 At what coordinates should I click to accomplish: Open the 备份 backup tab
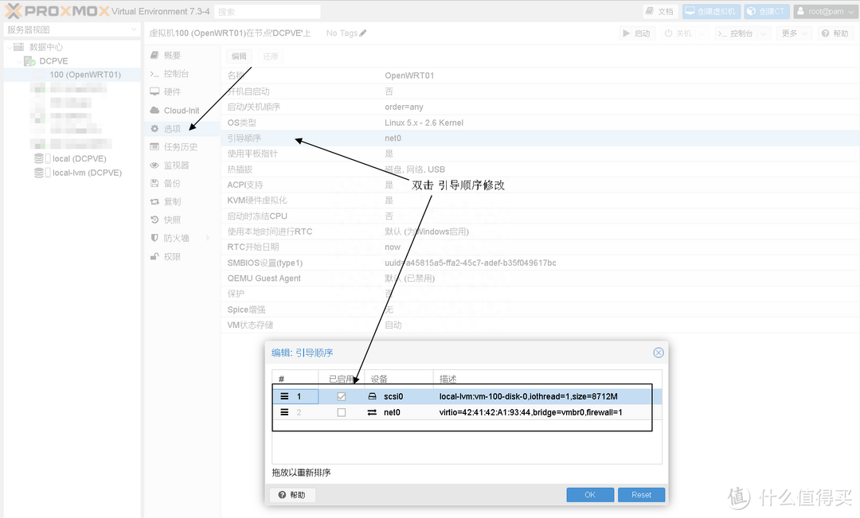[172, 183]
